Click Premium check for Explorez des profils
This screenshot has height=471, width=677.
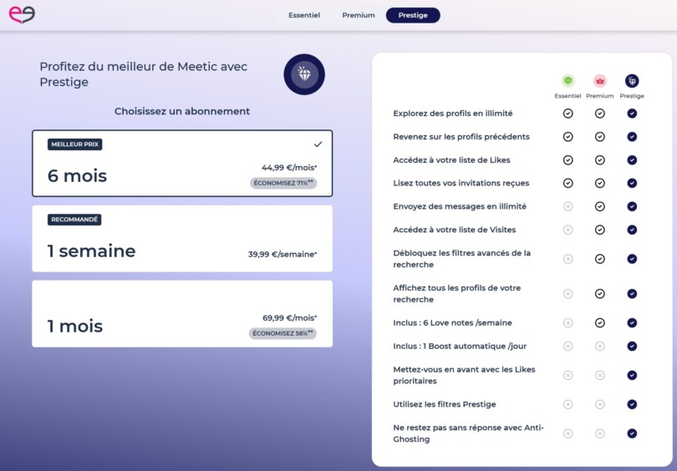(x=600, y=114)
